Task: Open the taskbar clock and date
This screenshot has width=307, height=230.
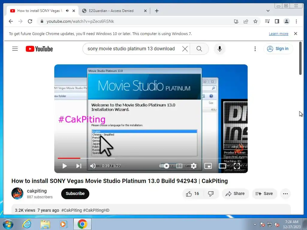Action: (292, 224)
